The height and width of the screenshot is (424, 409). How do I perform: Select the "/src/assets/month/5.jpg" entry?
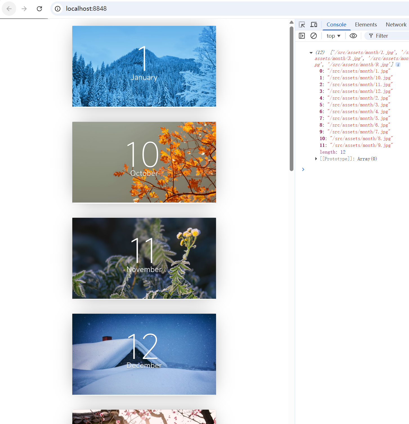tap(359, 118)
